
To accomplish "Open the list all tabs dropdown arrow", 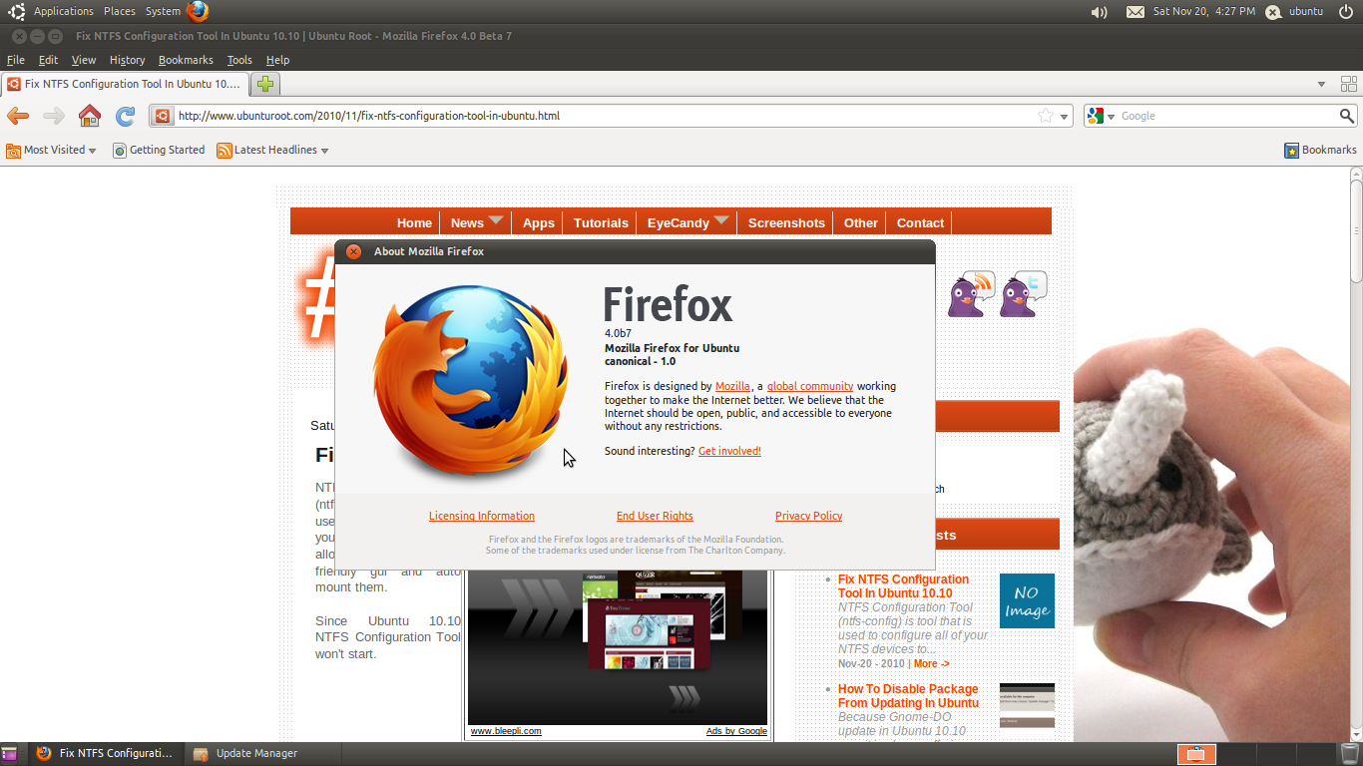I will click(1322, 84).
